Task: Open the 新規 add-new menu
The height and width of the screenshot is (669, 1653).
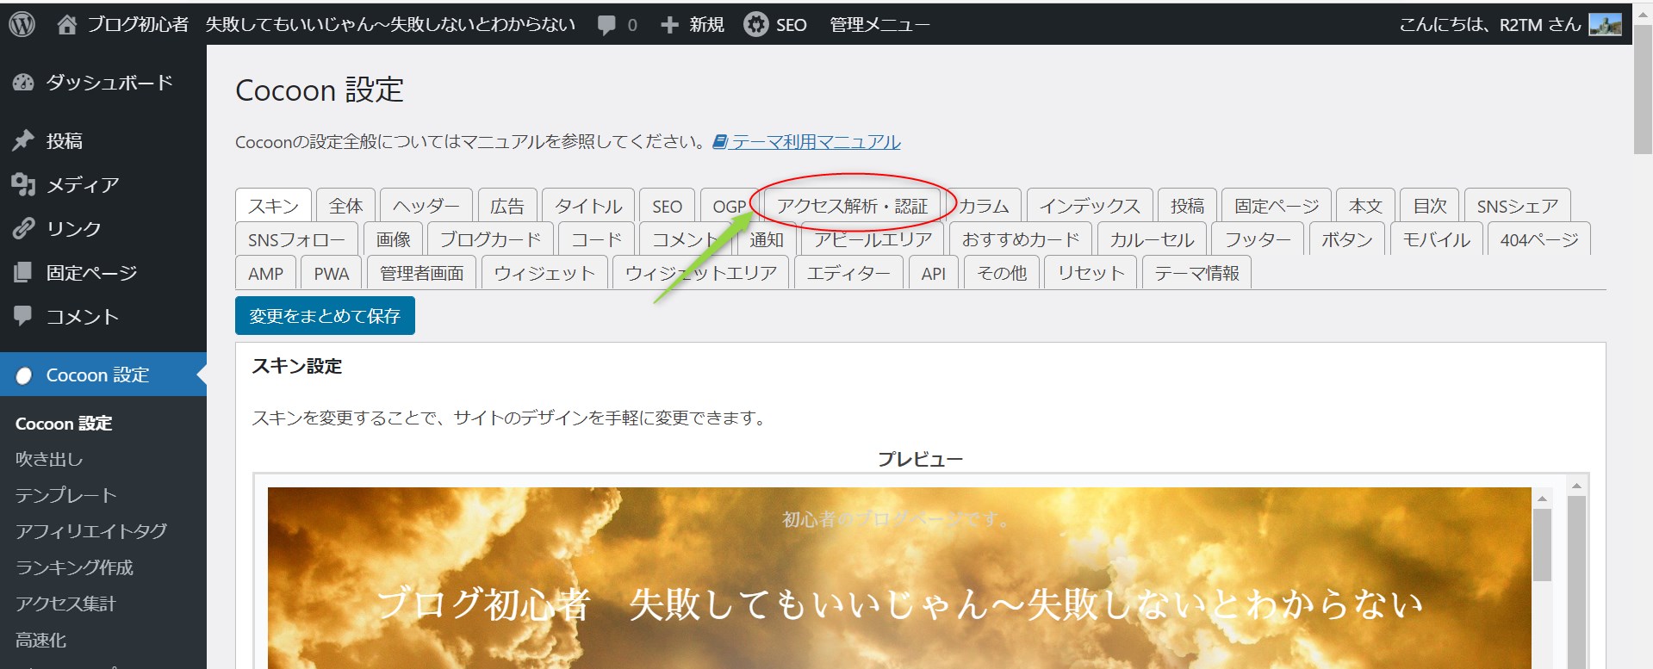Action: click(693, 25)
